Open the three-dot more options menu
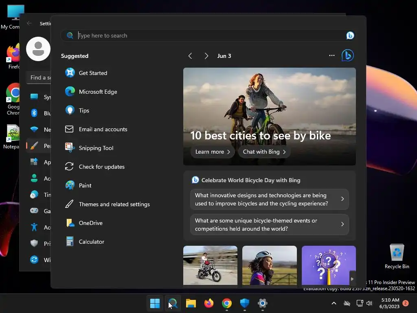Viewport: 417px width, 313px height. coord(331,55)
